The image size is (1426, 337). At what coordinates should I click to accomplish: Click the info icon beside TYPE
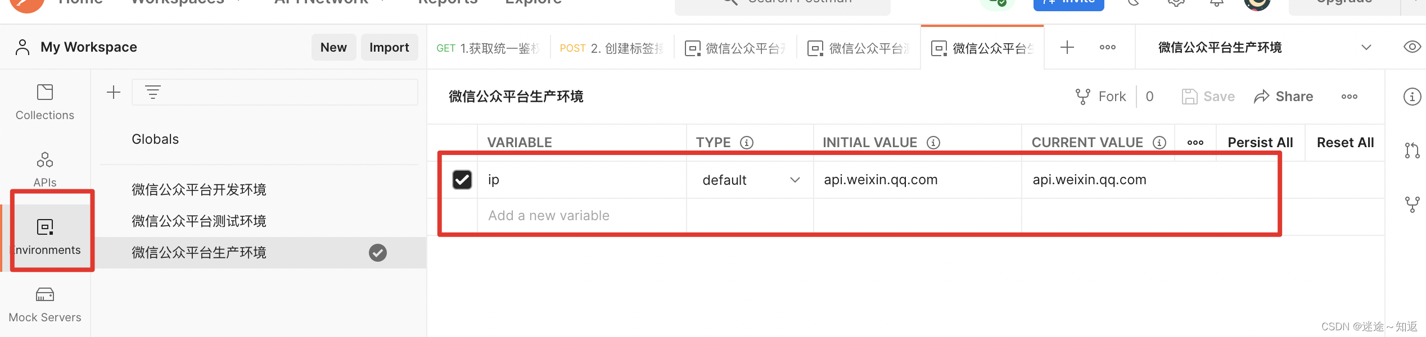tap(747, 143)
